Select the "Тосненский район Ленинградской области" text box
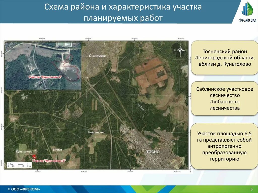This screenshot has width=258, height=193. (x=224, y=58)
